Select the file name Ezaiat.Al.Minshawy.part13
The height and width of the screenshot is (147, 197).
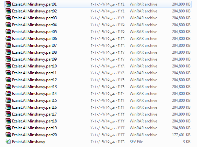pyautogui.click(x=34, y=87)
